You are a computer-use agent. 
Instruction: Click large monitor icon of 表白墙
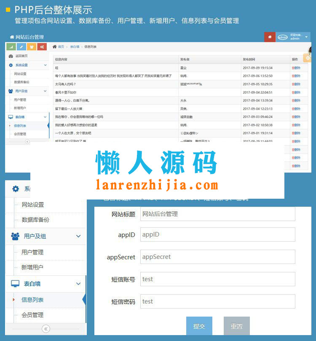click(x=15, y=284)
